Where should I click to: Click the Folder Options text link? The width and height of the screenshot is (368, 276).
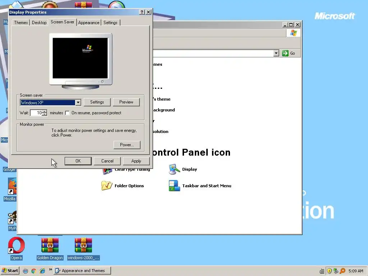click(129, 186)
